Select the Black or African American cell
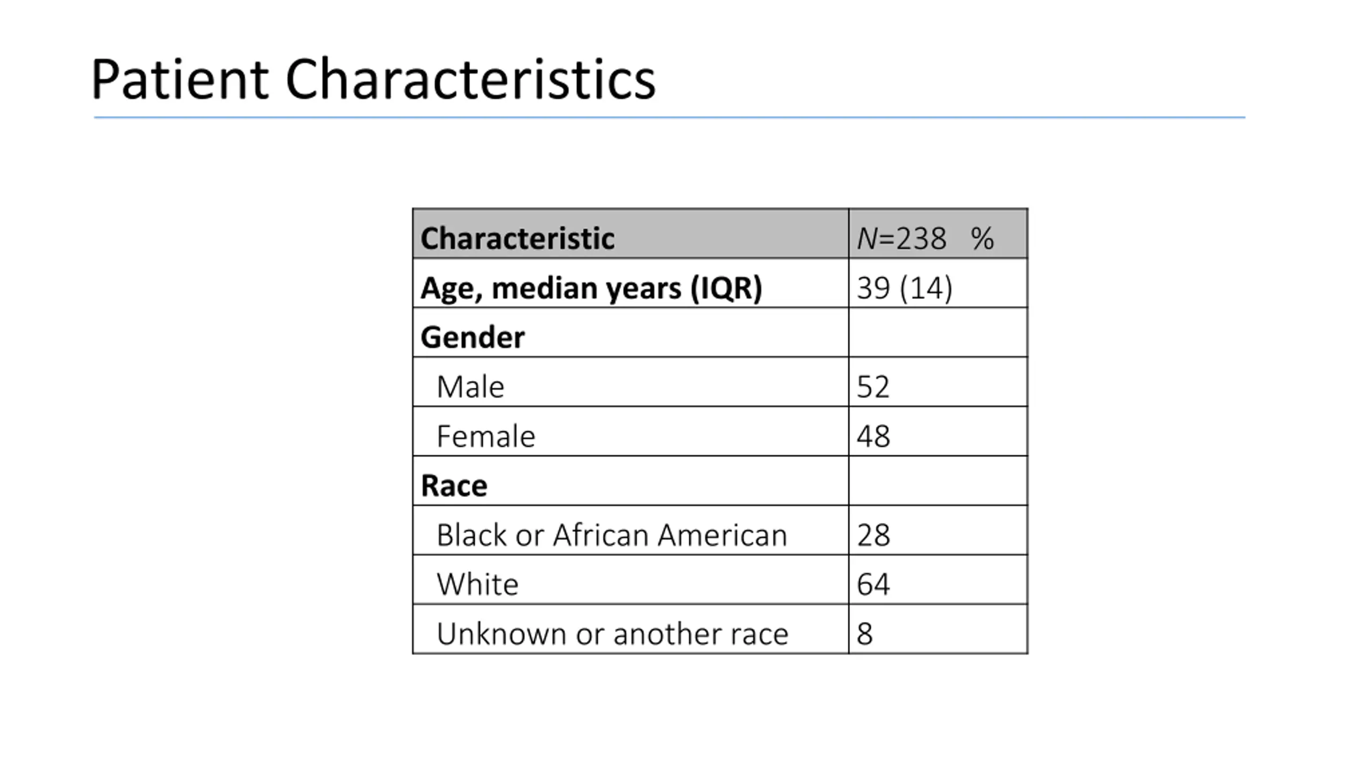Viewport: 1370px width, 771px height. 630,530
